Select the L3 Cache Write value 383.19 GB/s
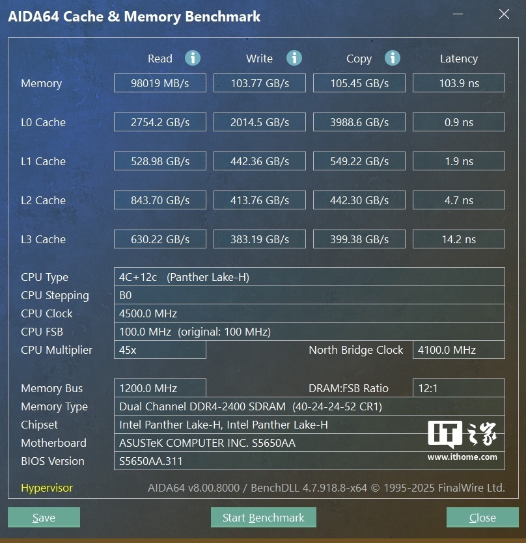526x543 pixels. point(260,239)
